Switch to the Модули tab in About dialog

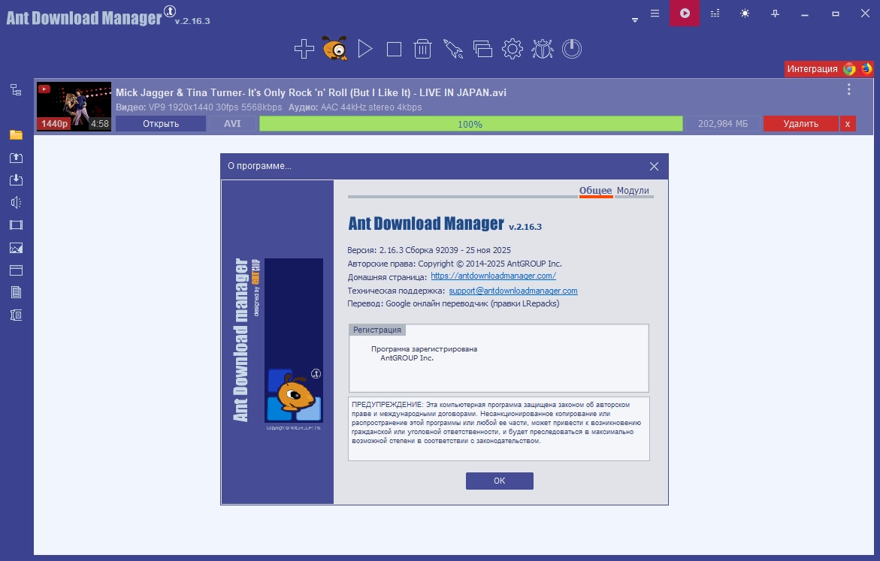(x=633, y=191)
